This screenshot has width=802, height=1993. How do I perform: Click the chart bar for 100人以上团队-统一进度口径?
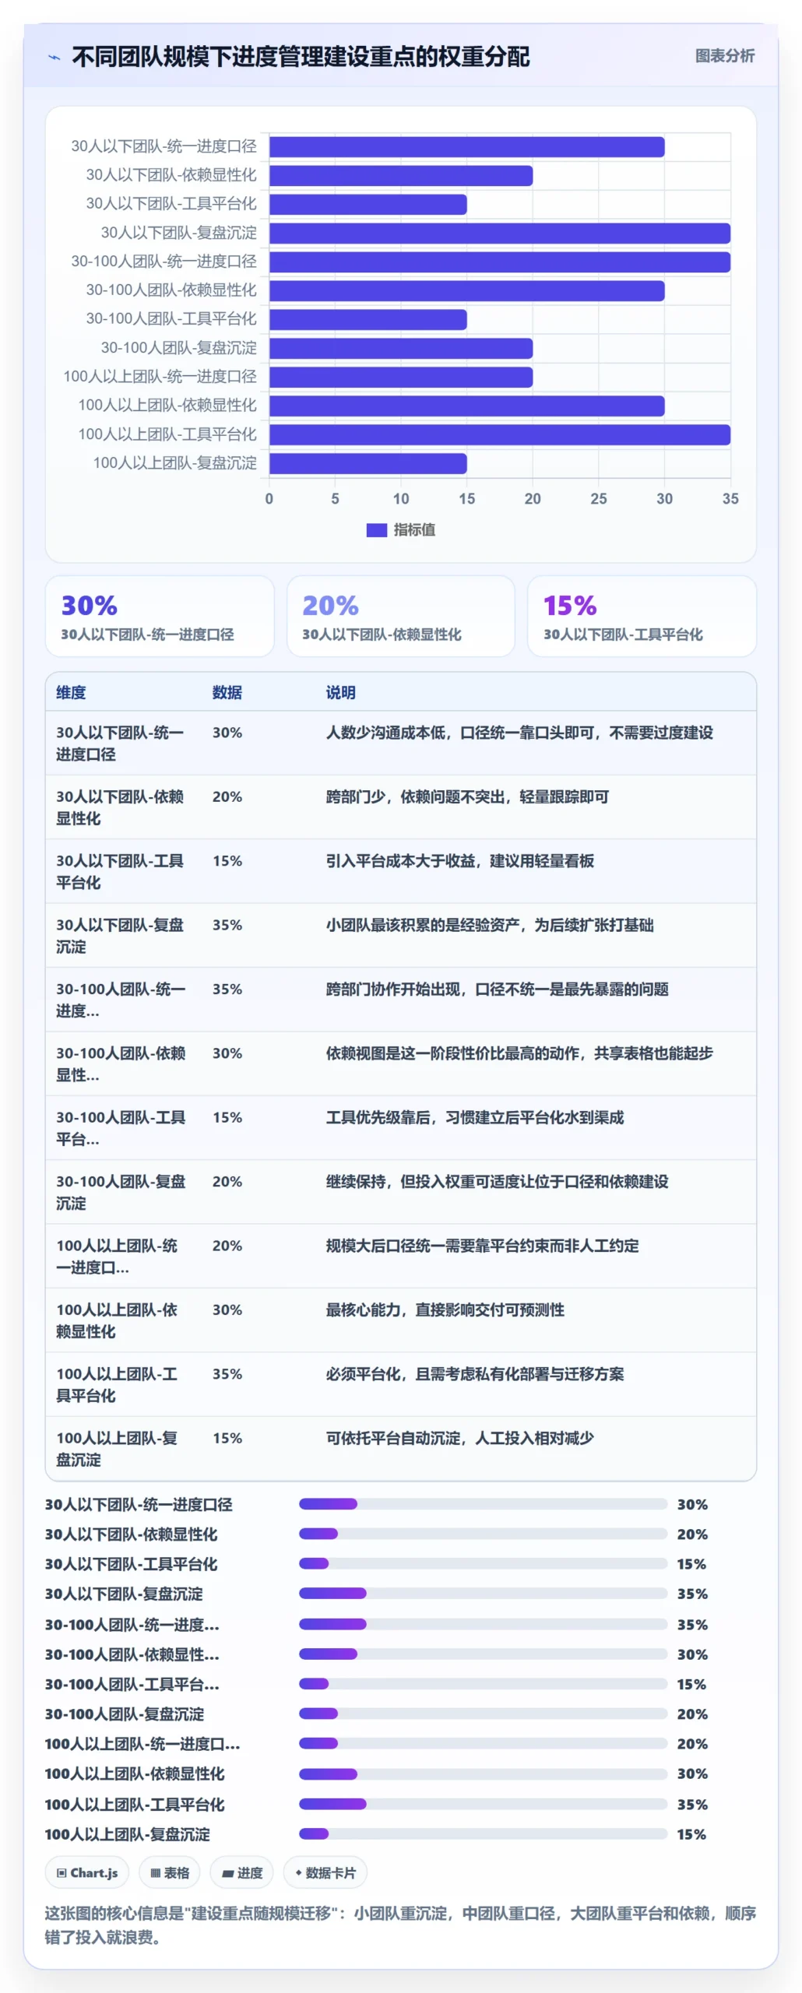pyautogui.click(x=401, y=378)
